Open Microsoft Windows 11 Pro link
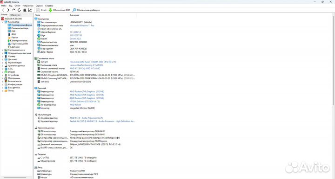The height and width of the screenshot is (179, 335). click(82, 26)
